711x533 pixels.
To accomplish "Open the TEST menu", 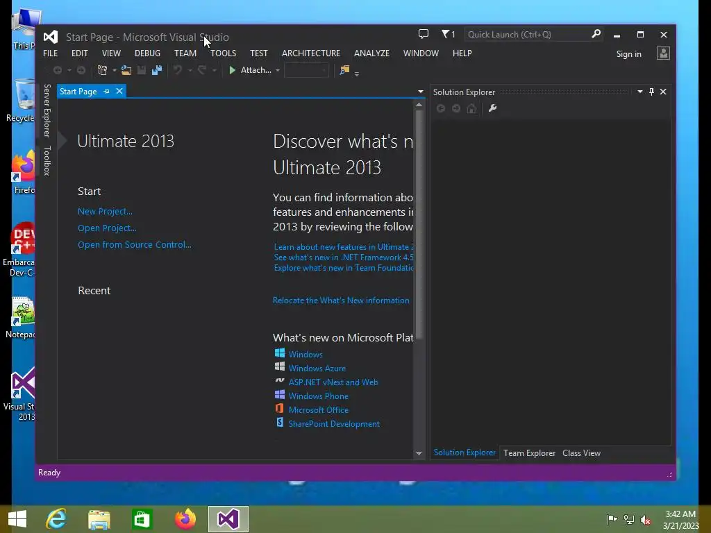I will 259,53.
